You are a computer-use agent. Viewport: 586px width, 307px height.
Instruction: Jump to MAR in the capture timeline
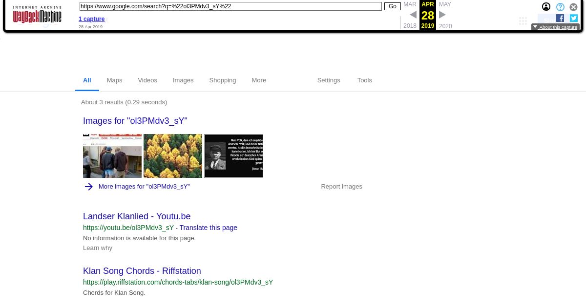[x=410, y=4]
